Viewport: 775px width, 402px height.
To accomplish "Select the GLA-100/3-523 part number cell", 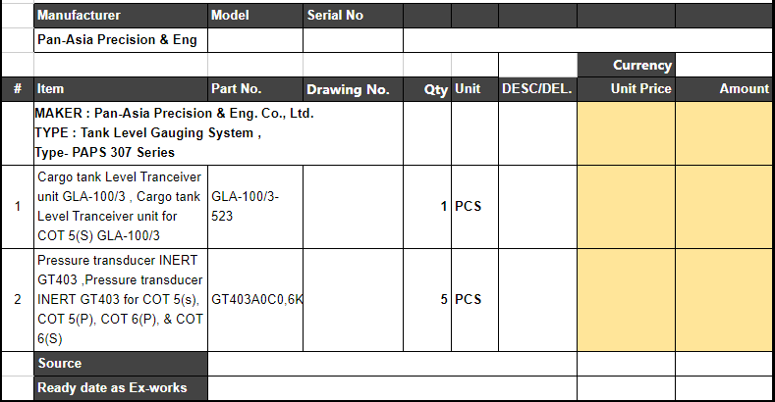I will [x=255, y=207].
